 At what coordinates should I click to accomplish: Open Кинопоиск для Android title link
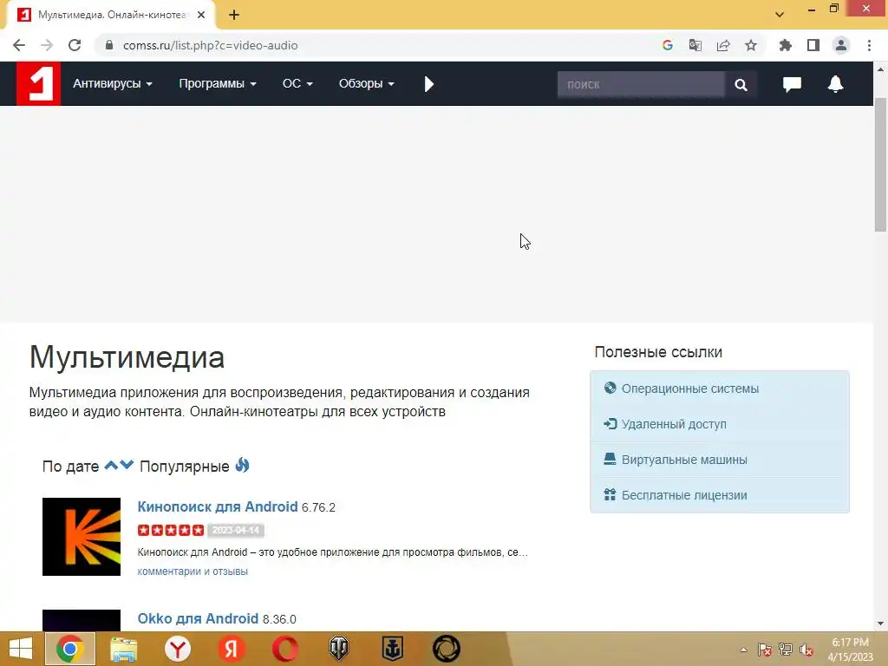coord(218,506)
